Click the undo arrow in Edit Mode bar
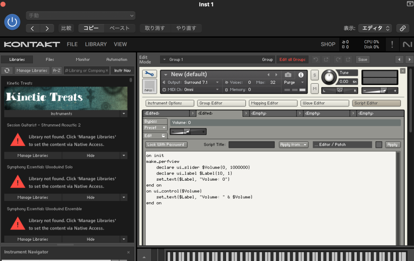The image size is (414, 261). 316,60
